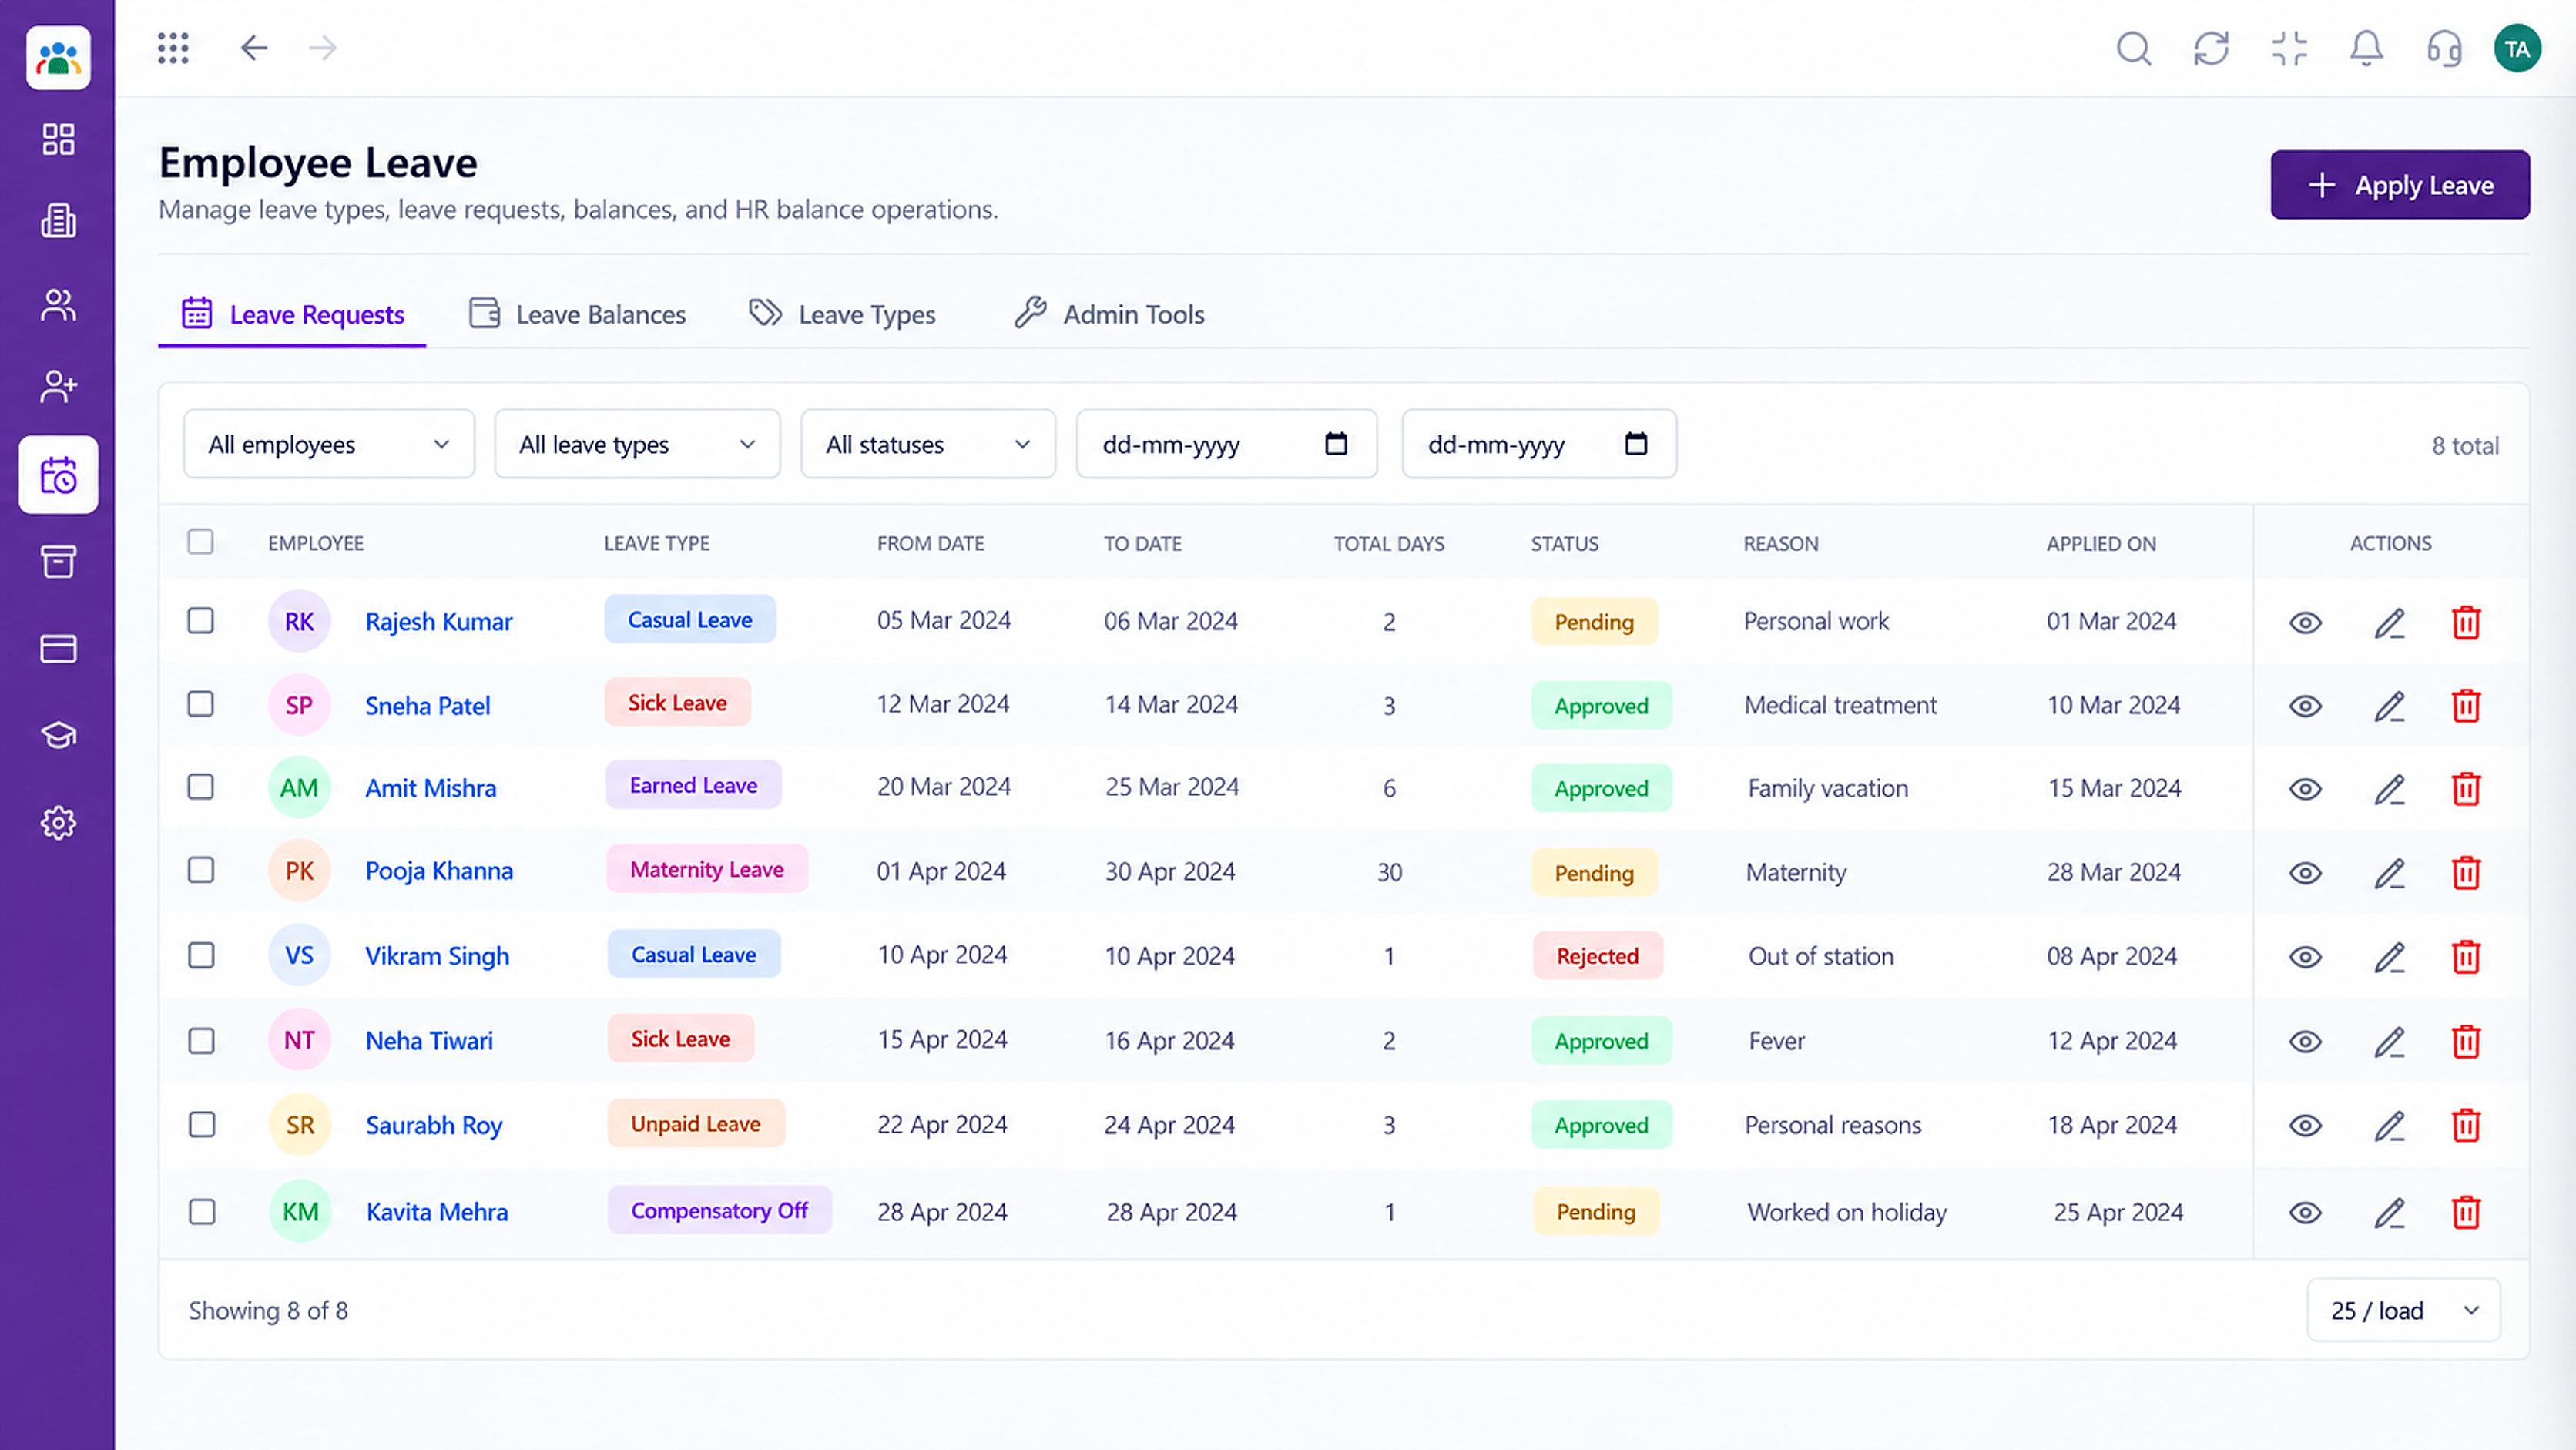2576x1450 pixels.
Task: Open the add-user icon in sidebar
Action: click(58, 386)
